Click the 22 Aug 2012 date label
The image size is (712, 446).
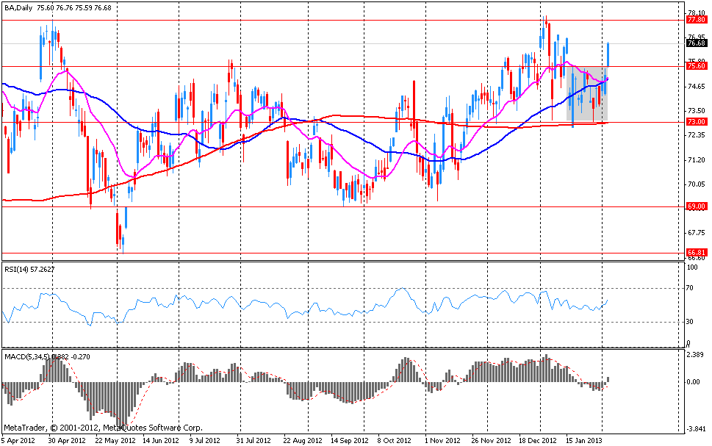(302, 439)
